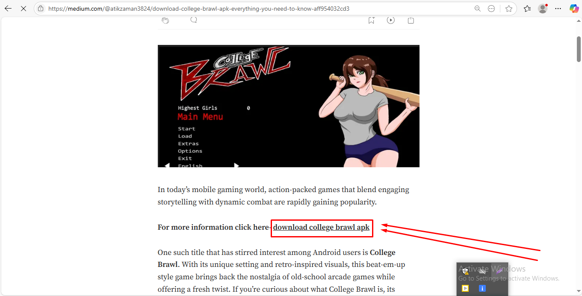Click the vertical page scrollbar thumb

click(x=579, y=49)
